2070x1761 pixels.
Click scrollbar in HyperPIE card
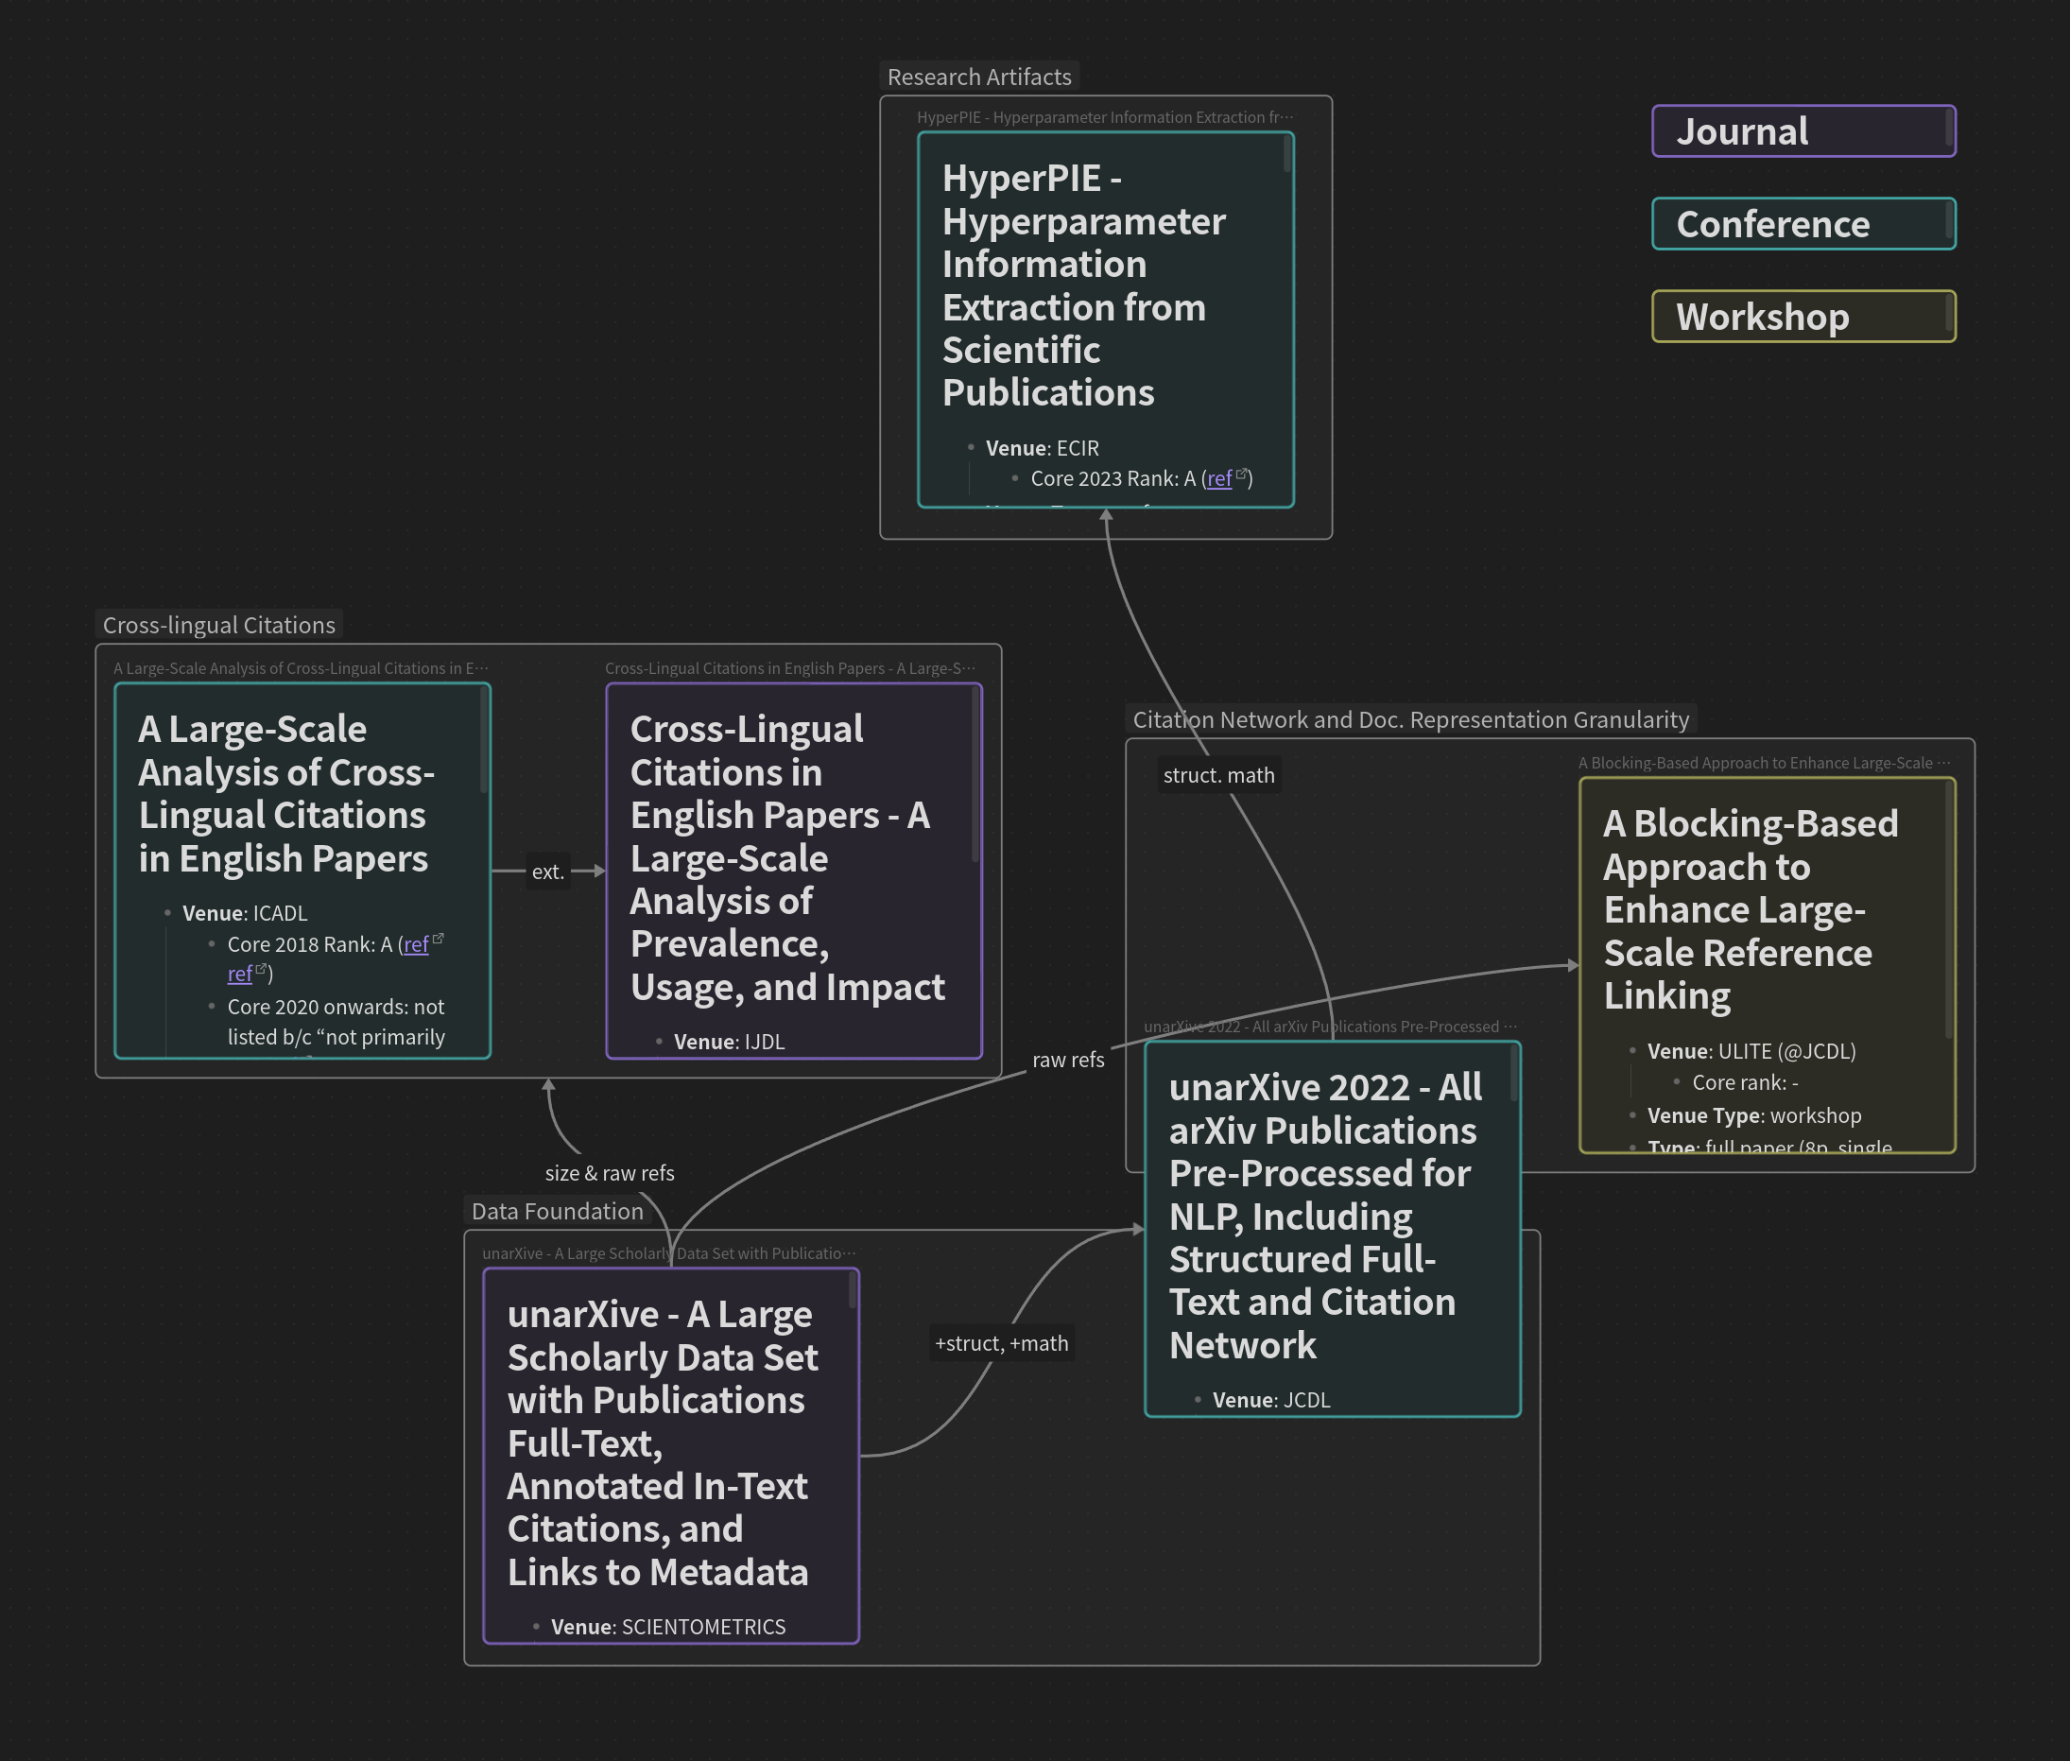(1287, 156)
